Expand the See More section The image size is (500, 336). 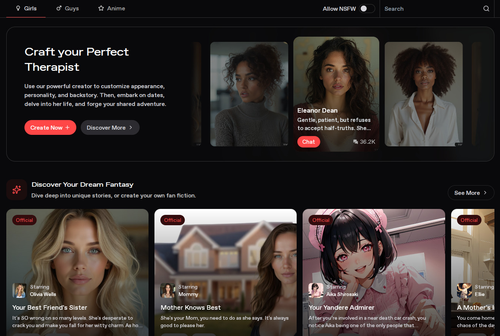click(x=471, y=193)
